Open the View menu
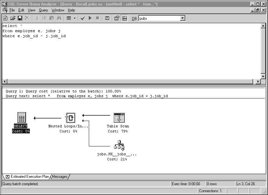The height and width of the screenshot is (195, 268). tap(32, 10)
